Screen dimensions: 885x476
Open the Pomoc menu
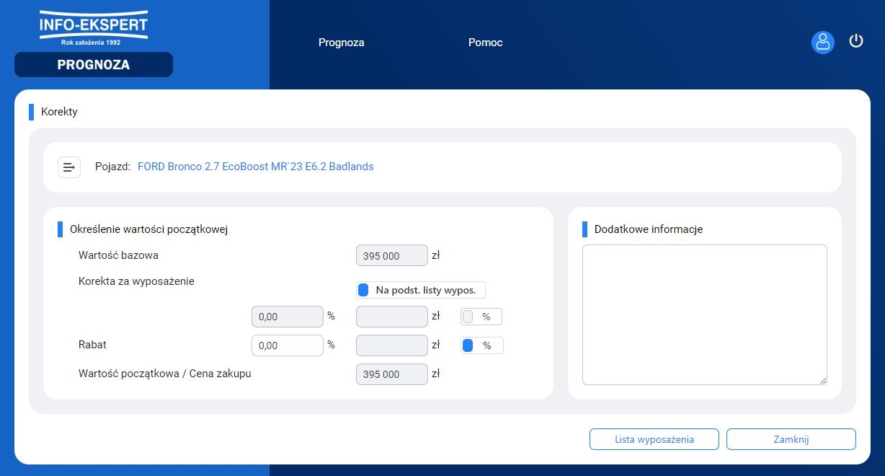tap(485, 43)
